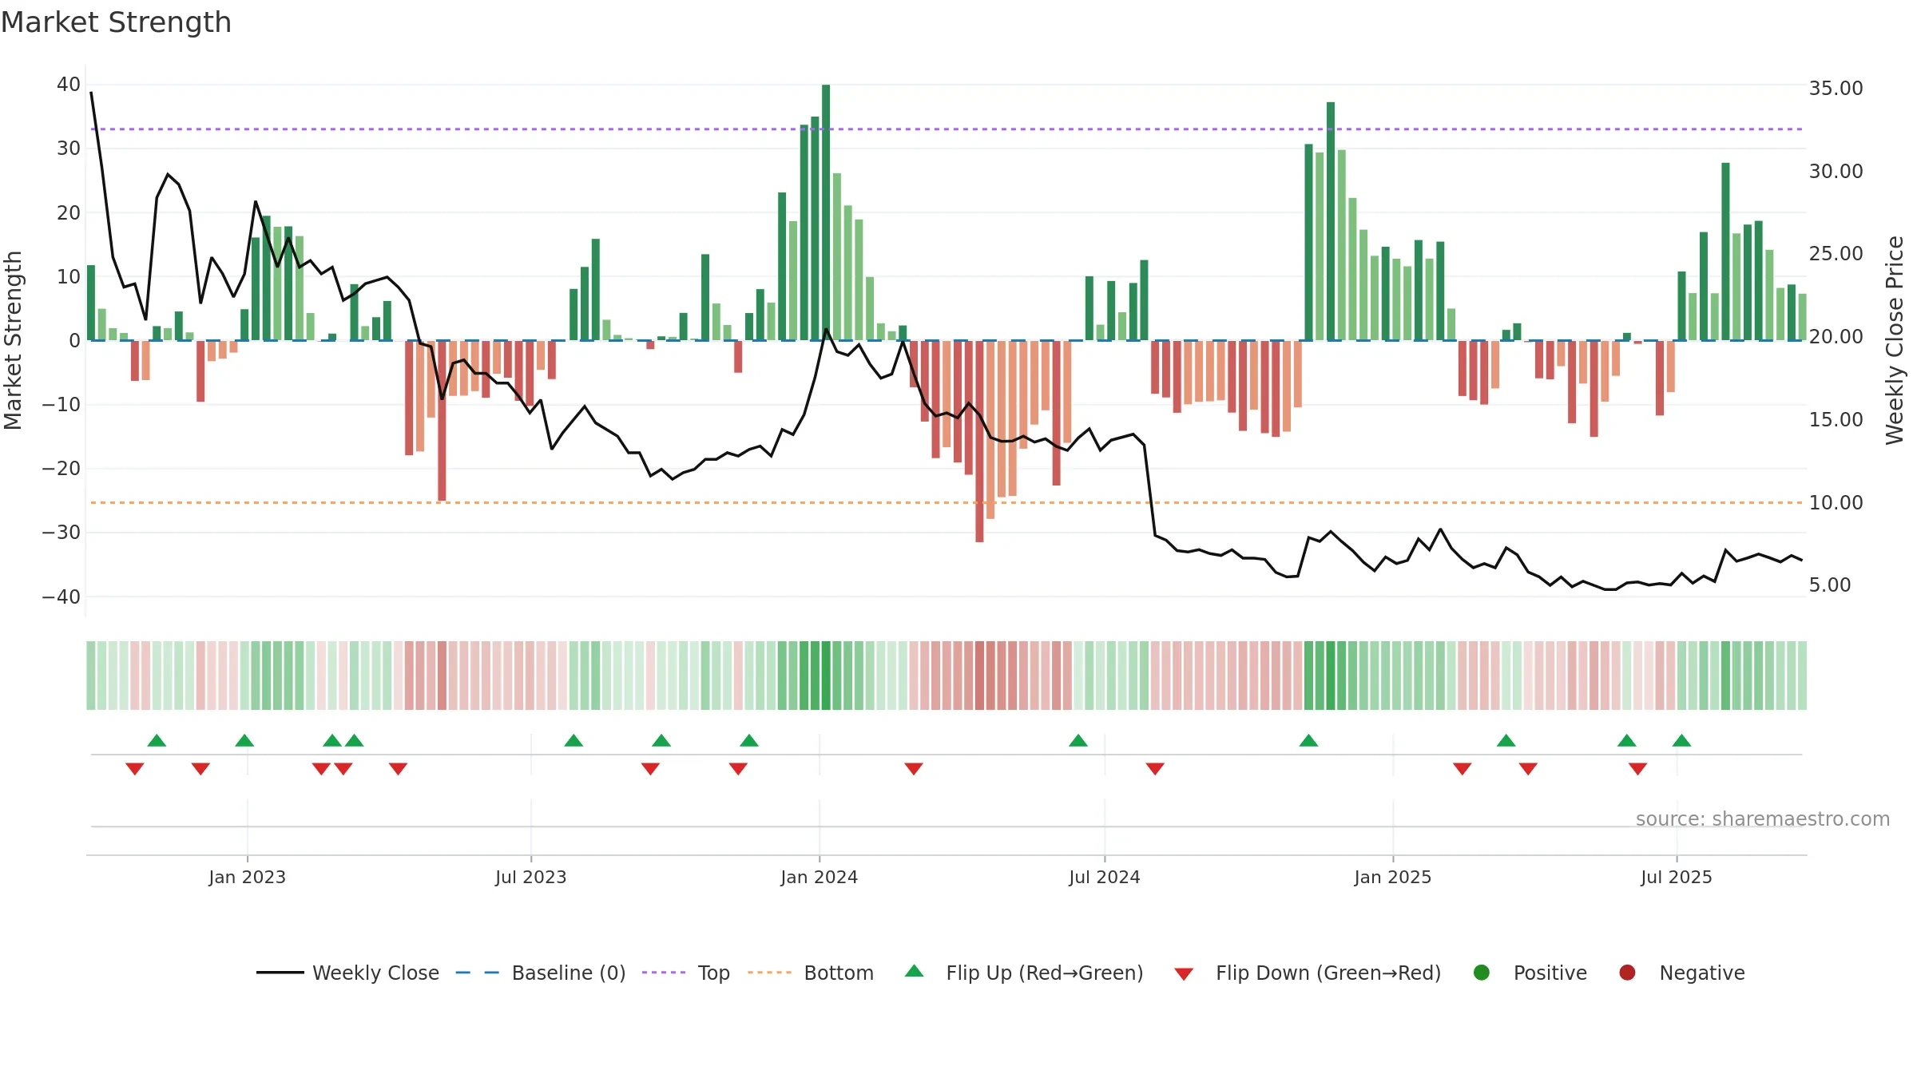Image resolution: width=1917 pixels, height=1078 pixels.
Task: Toggle the Top legend entry
Action: 686,973
